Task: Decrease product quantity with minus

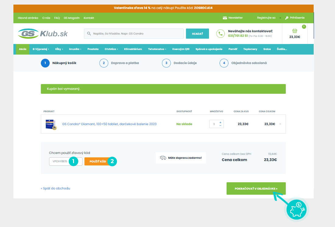Action: (220, 126)
